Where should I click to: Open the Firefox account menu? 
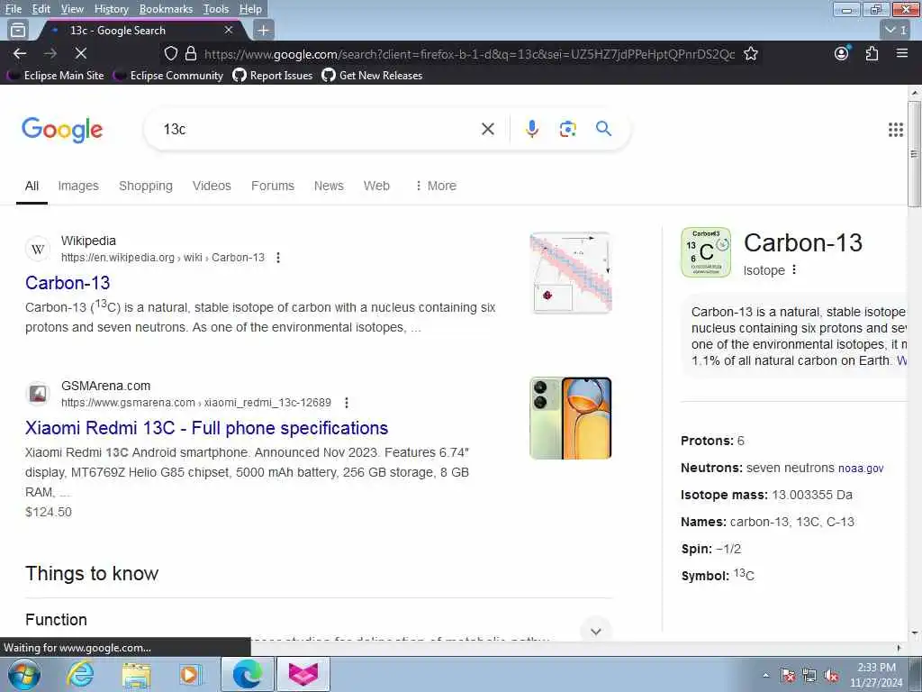pyautogui.click(x=842, y=53)
